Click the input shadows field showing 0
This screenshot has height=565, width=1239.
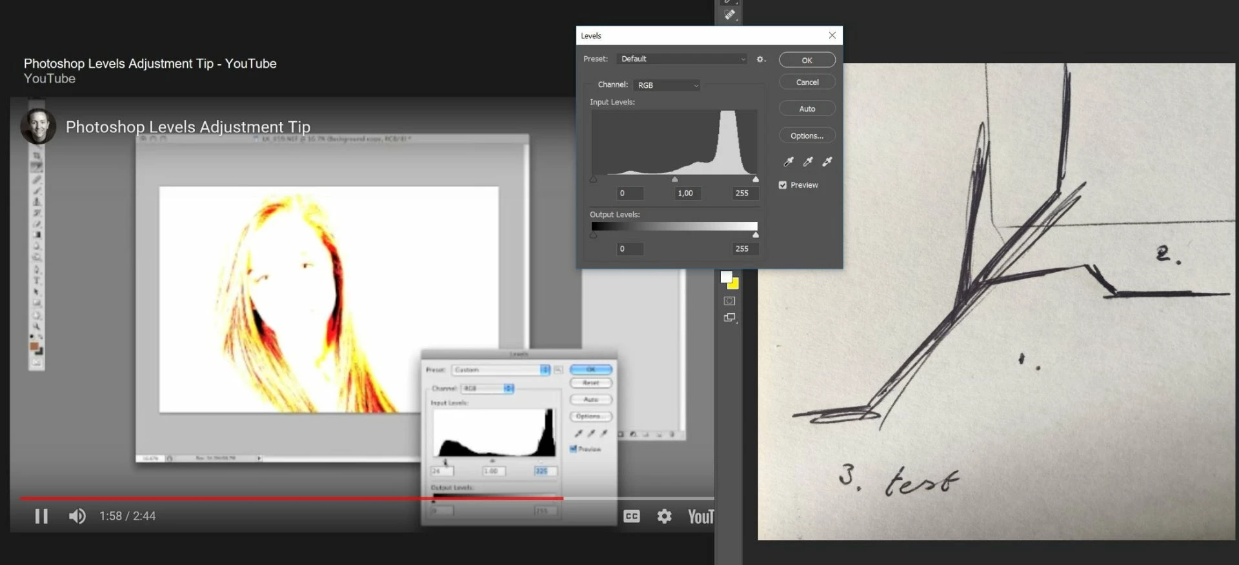(630, 193)
